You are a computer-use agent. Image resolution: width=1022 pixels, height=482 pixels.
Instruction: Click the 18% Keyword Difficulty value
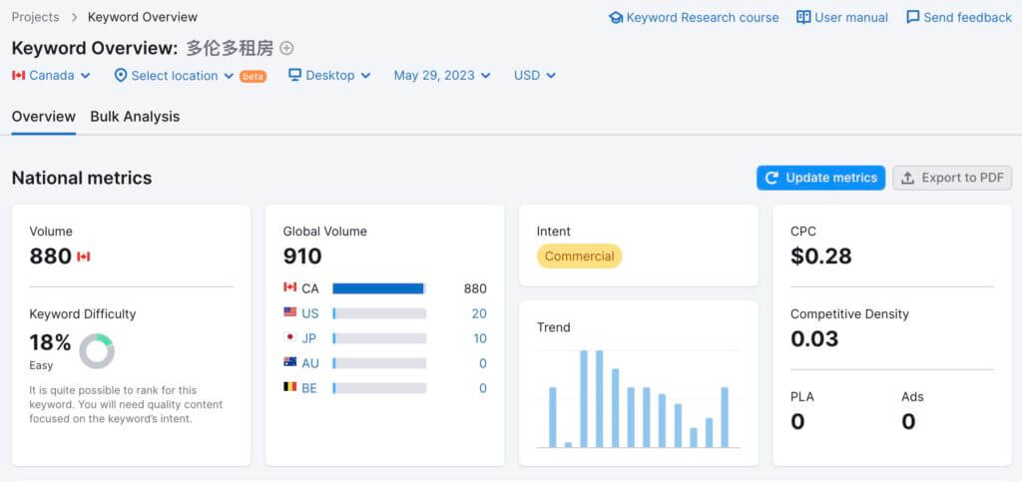tap(50, 342)
